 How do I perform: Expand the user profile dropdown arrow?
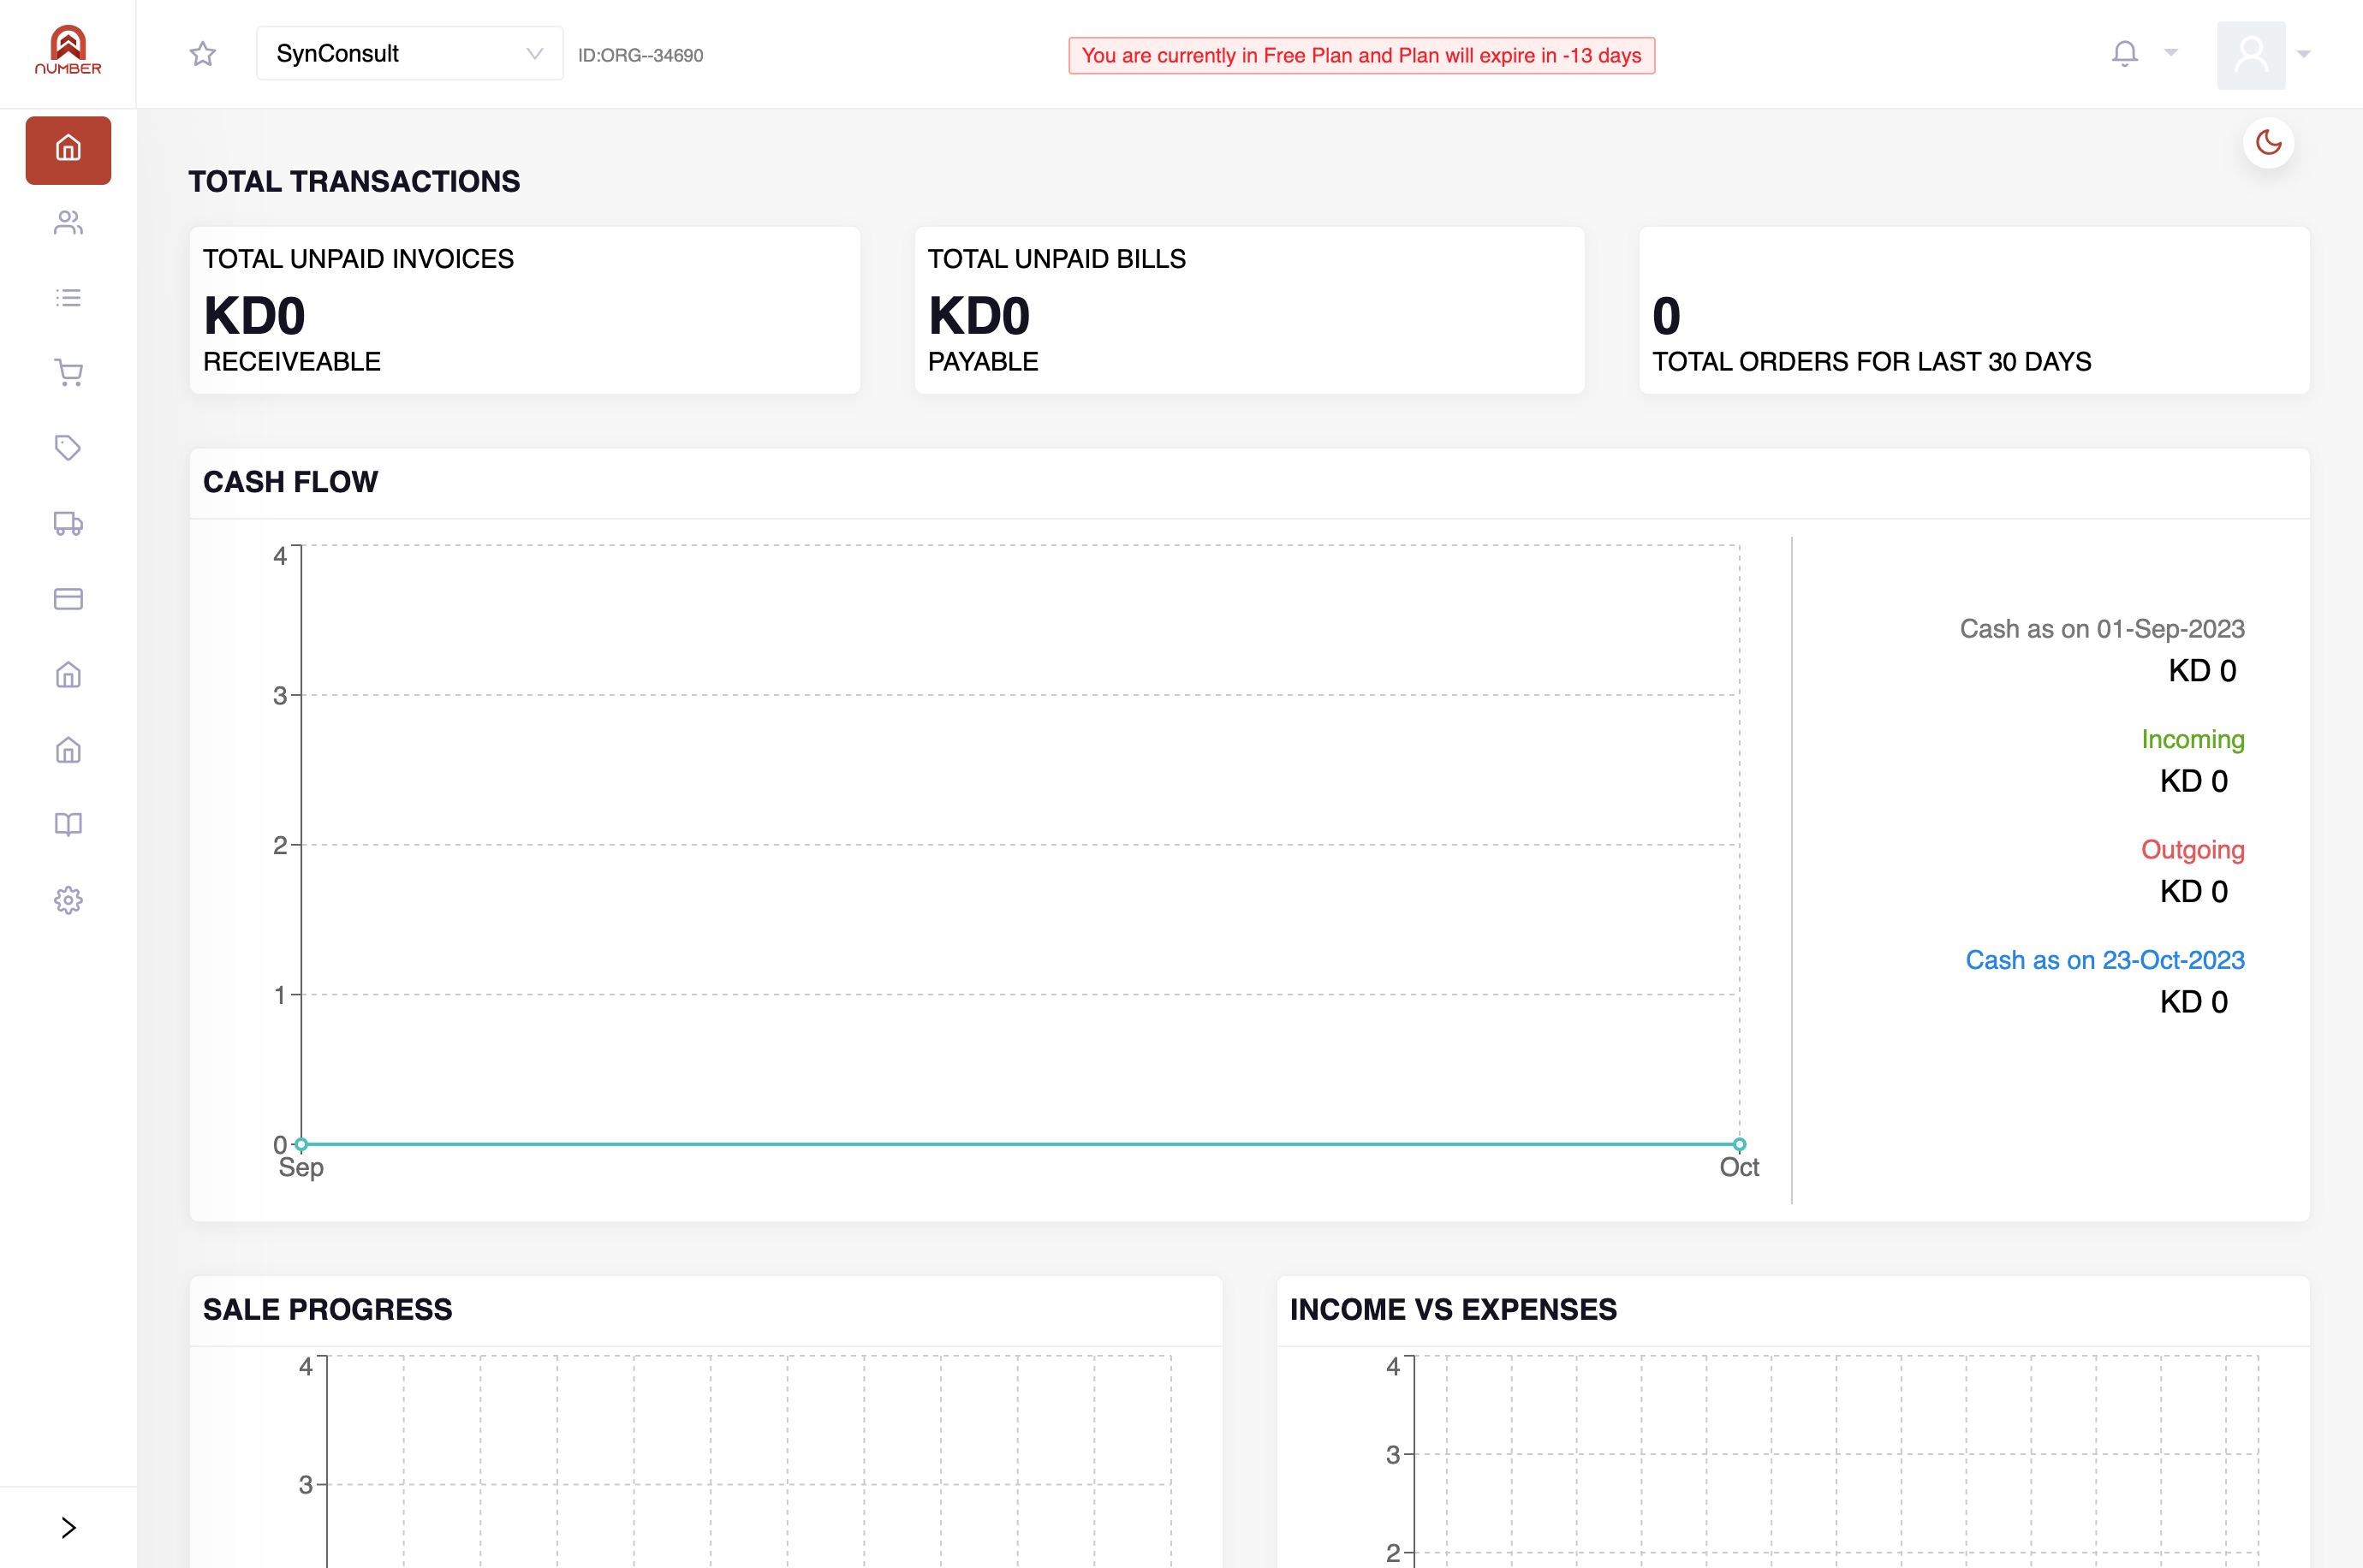click(x=2304, y=54)
